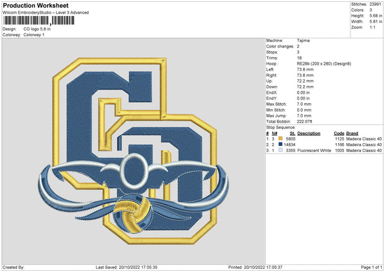Click the 'Description' column header
This screenshot has height=272, width=385.
(309, 133)
